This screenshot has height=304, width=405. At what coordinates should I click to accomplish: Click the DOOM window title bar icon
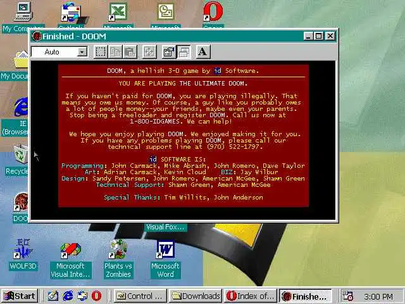tap(37, 36)
